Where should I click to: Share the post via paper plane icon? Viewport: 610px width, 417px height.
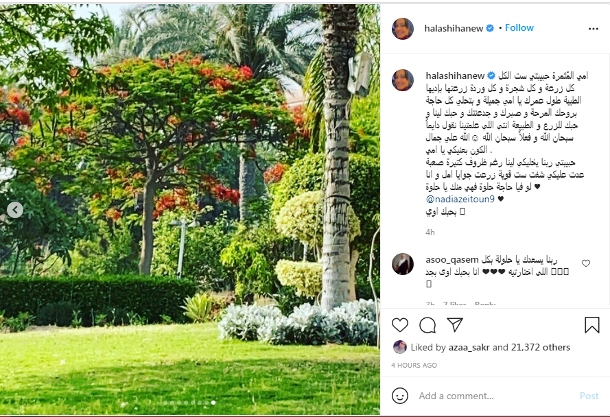[x=454, y=324]
